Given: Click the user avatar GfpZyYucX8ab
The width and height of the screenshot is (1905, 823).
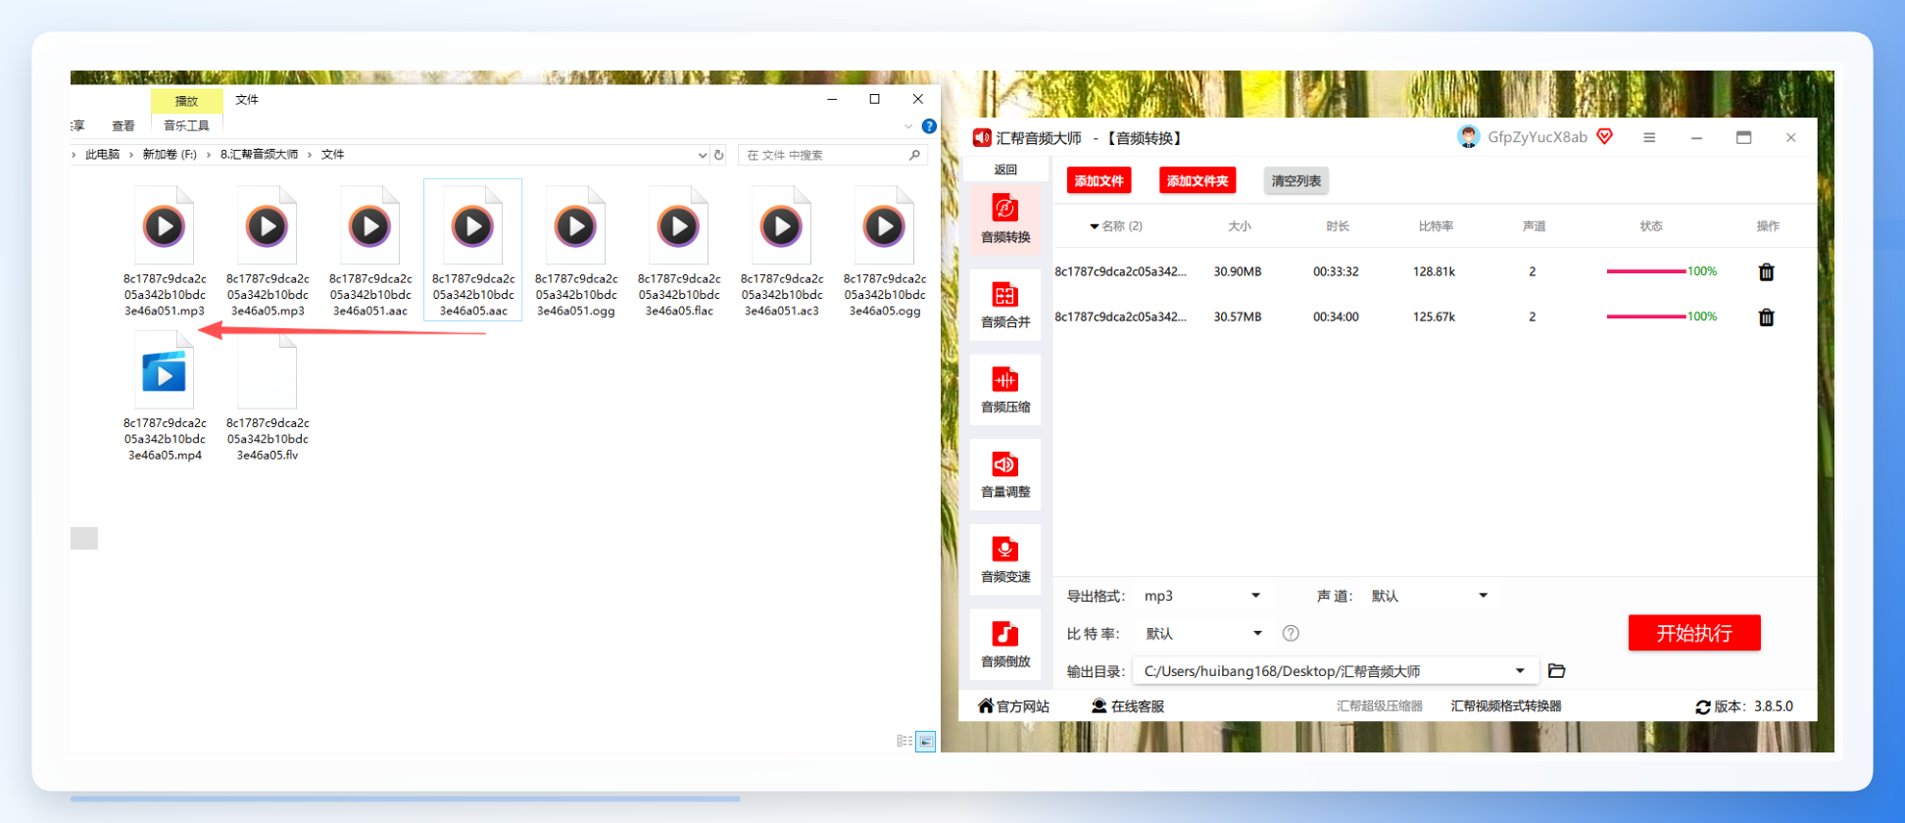Looking at the screenshot, I should tap(1468, 137).
